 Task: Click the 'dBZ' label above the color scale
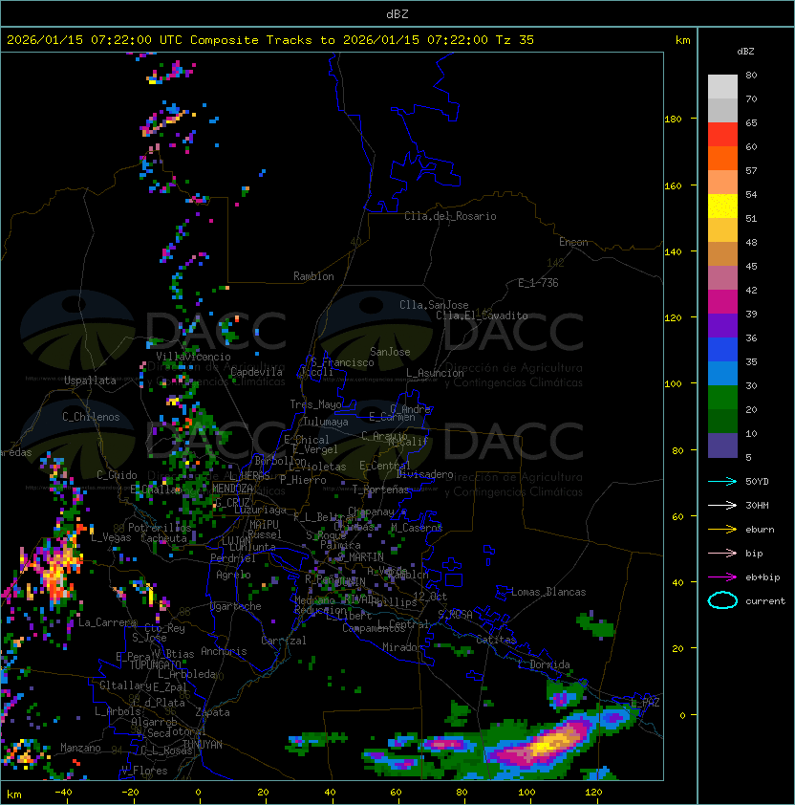(x=745, y=52)
